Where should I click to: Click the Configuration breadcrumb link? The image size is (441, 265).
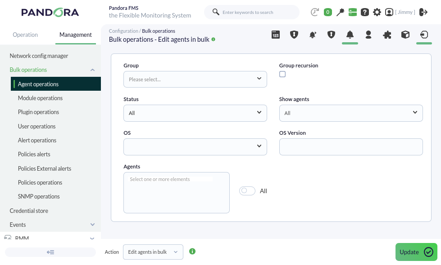point(123,31)
